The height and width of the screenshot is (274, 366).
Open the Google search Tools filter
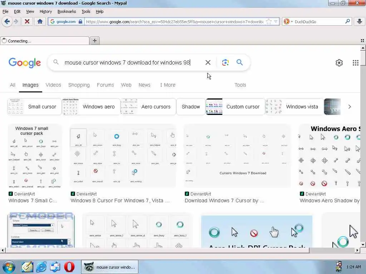[x=240, y=85]
